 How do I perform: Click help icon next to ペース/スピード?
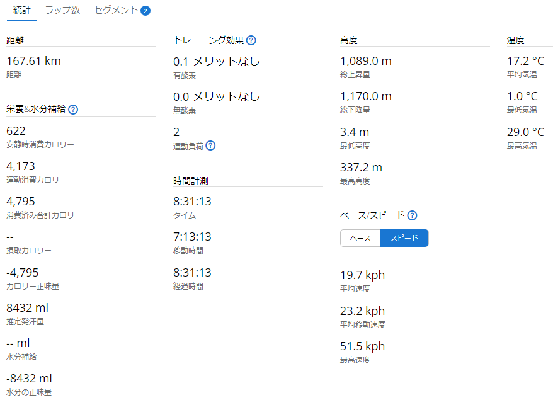tap(413, 215)
